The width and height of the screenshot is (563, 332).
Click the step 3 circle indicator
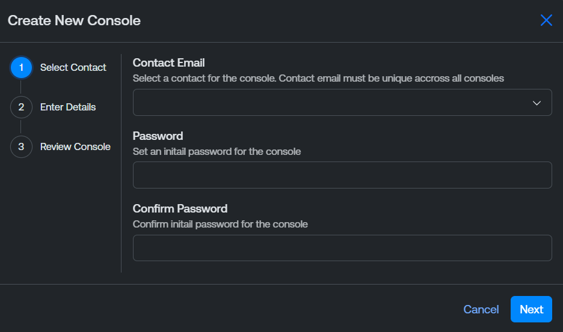[x=21, y=146]
